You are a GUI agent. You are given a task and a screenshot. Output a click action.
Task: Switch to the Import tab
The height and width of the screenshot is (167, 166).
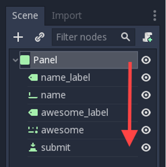[67, 16]
